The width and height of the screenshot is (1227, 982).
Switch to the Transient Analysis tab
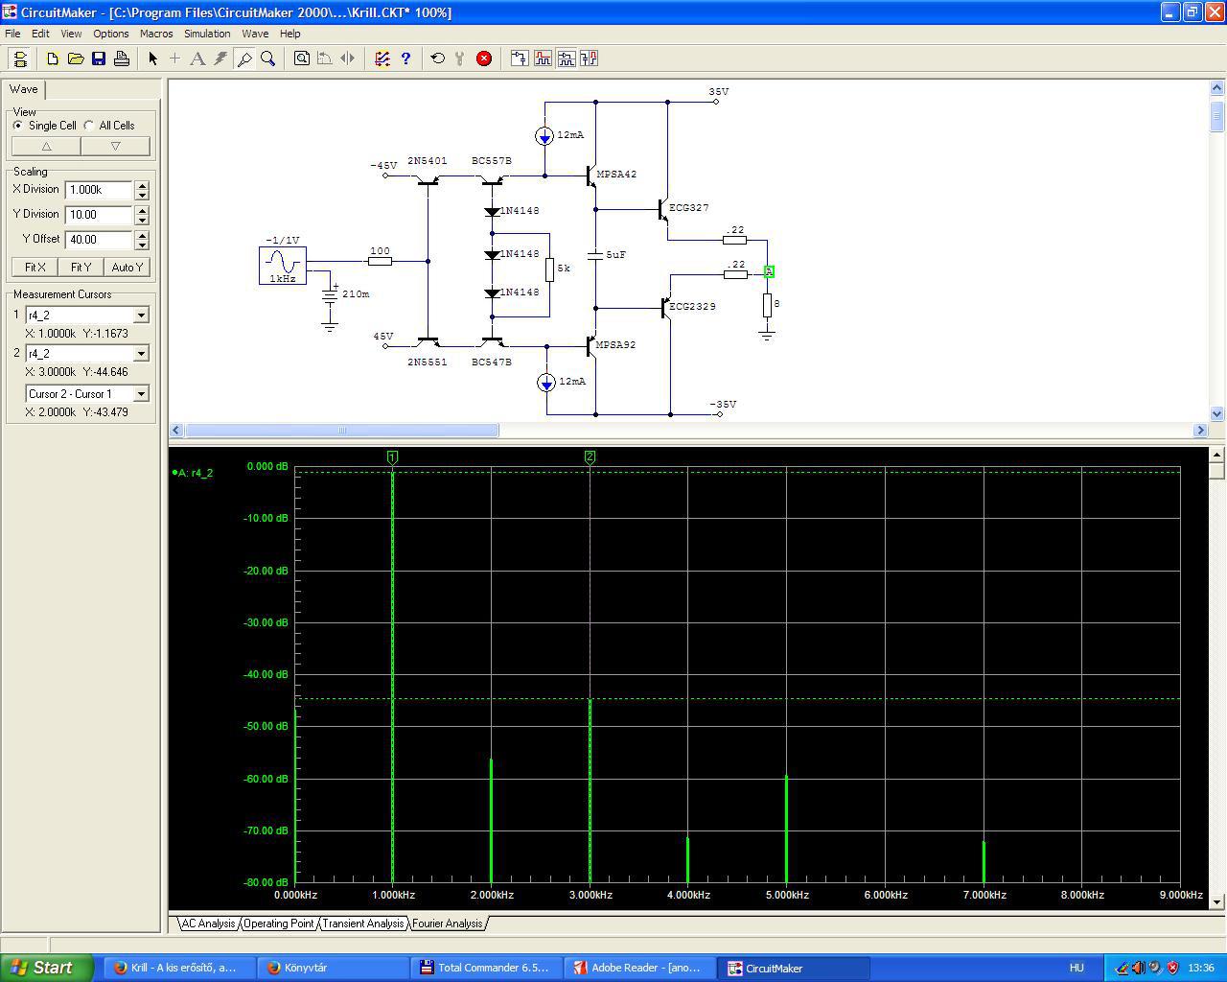[x=362, y=924]
